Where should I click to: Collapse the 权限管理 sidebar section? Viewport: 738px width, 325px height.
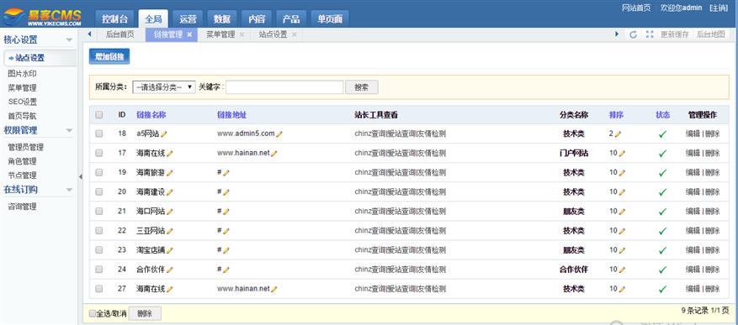click(x=69, y=130)
